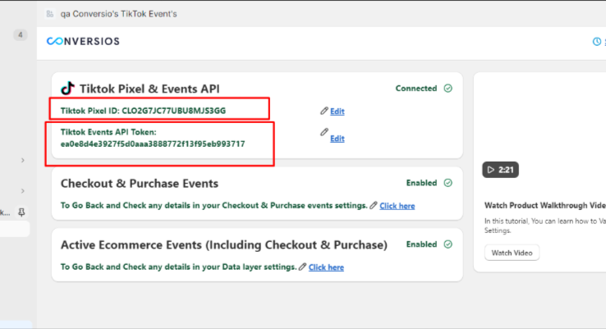Click qa Conversio's TikTok Event's page title

(118, 14)
